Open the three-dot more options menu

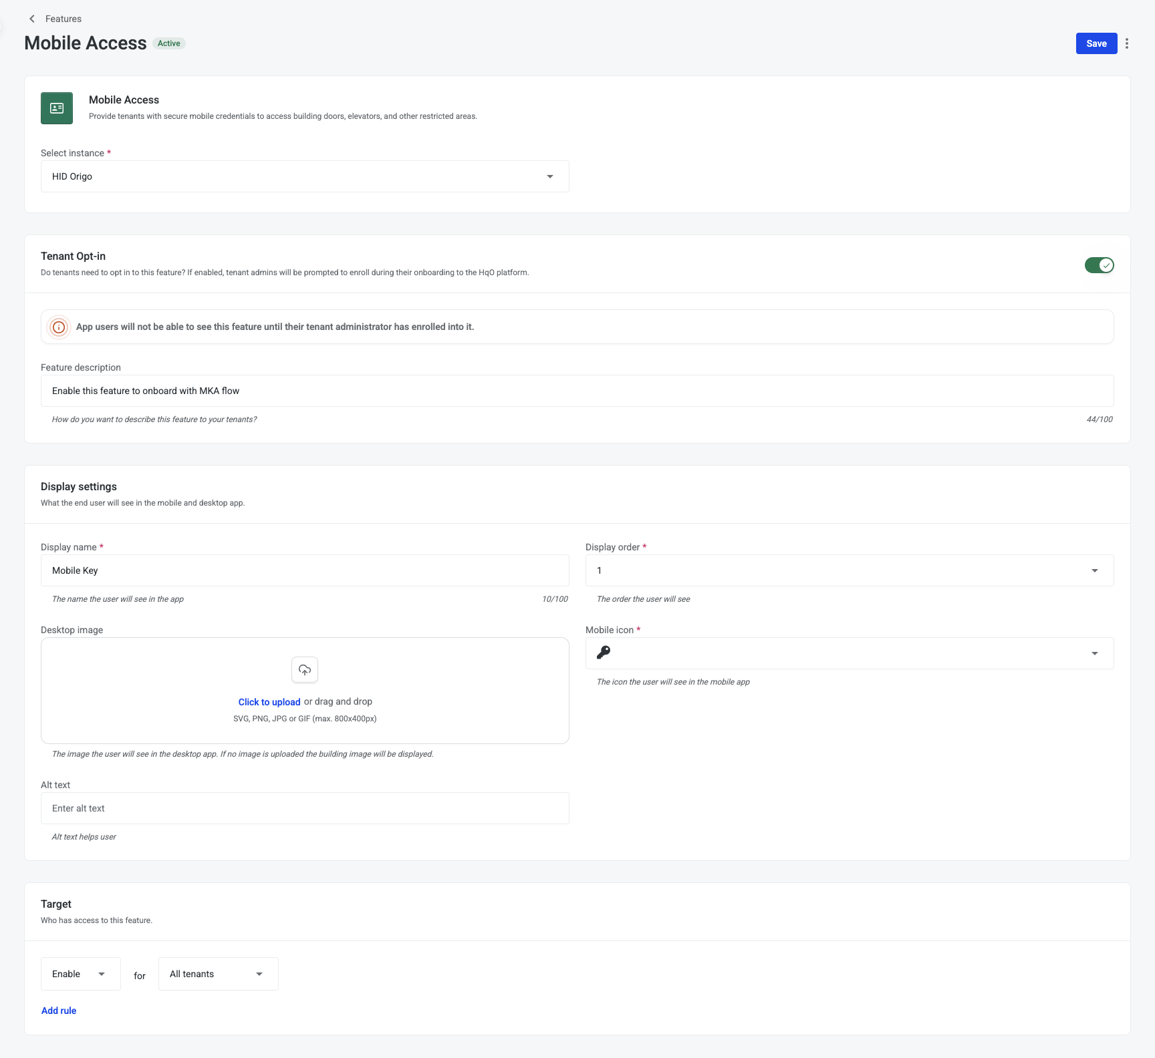[1127, 43]
